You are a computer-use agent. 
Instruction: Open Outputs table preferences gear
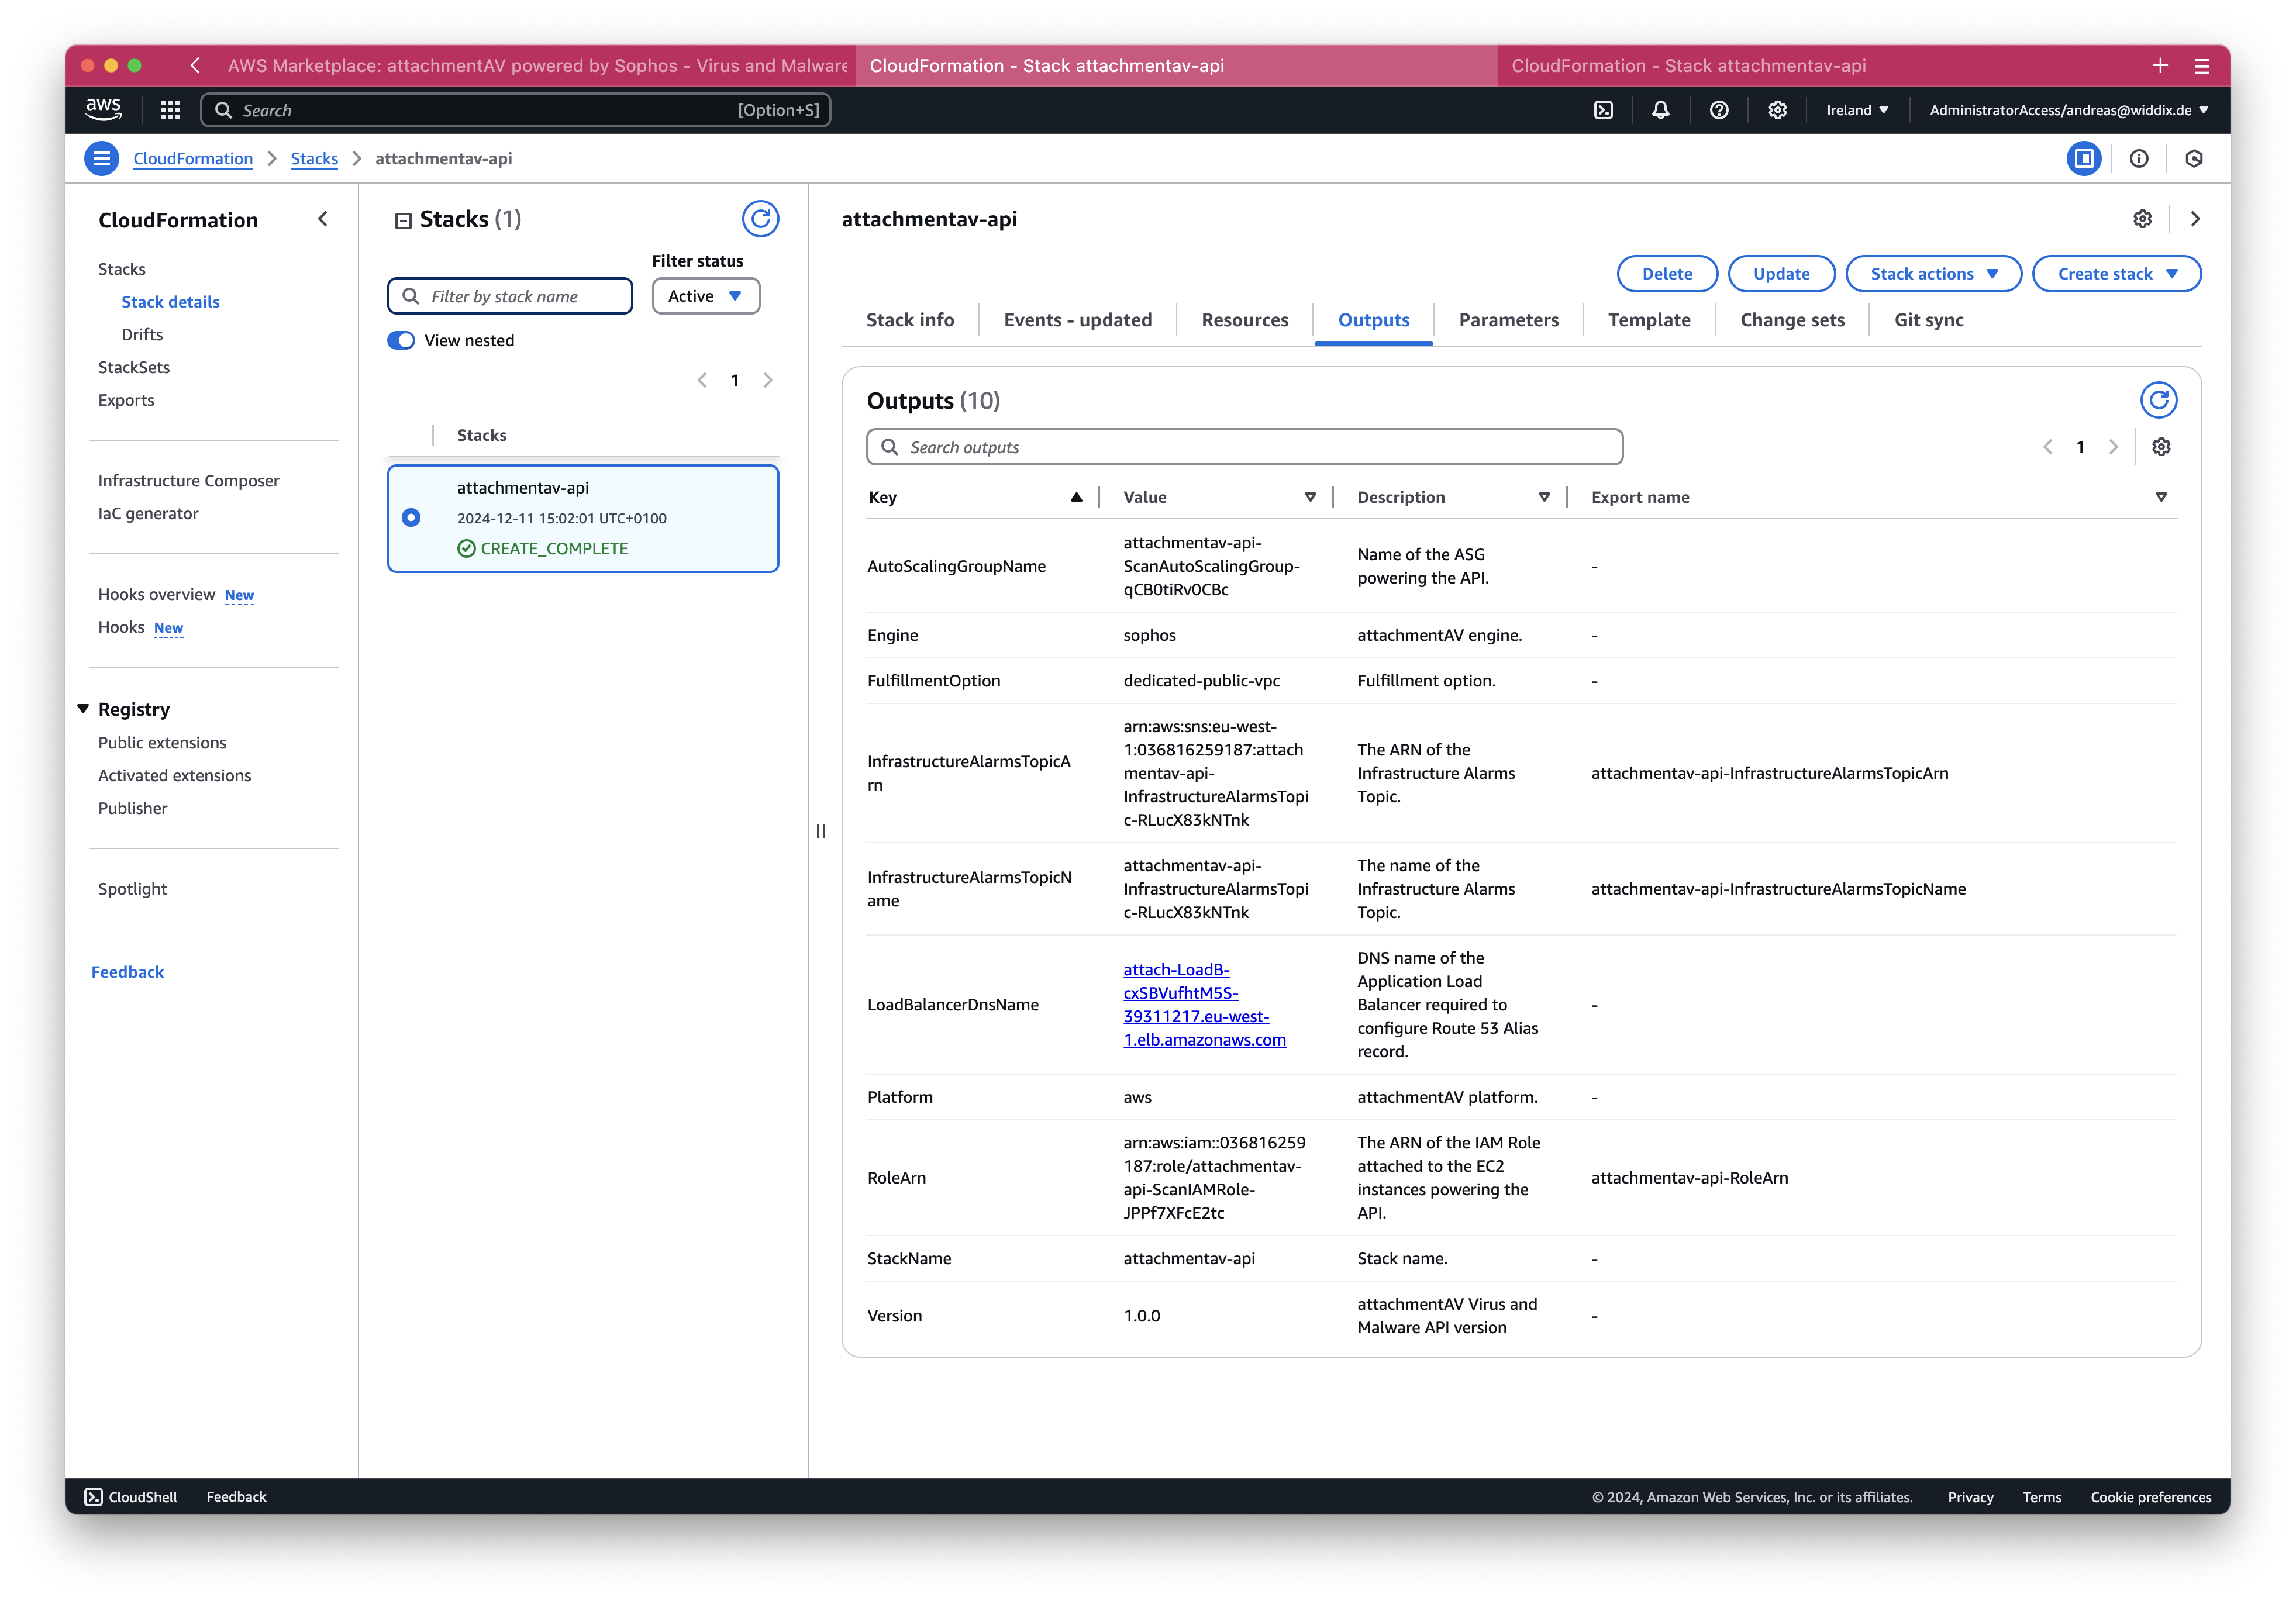[2161, 447]
